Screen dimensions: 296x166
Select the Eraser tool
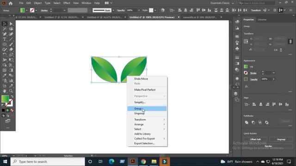point(11,49)
